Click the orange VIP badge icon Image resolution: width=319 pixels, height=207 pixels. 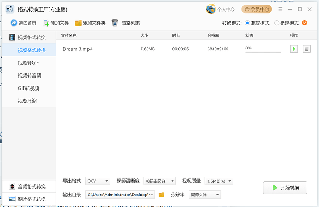[x=304, y=23]
